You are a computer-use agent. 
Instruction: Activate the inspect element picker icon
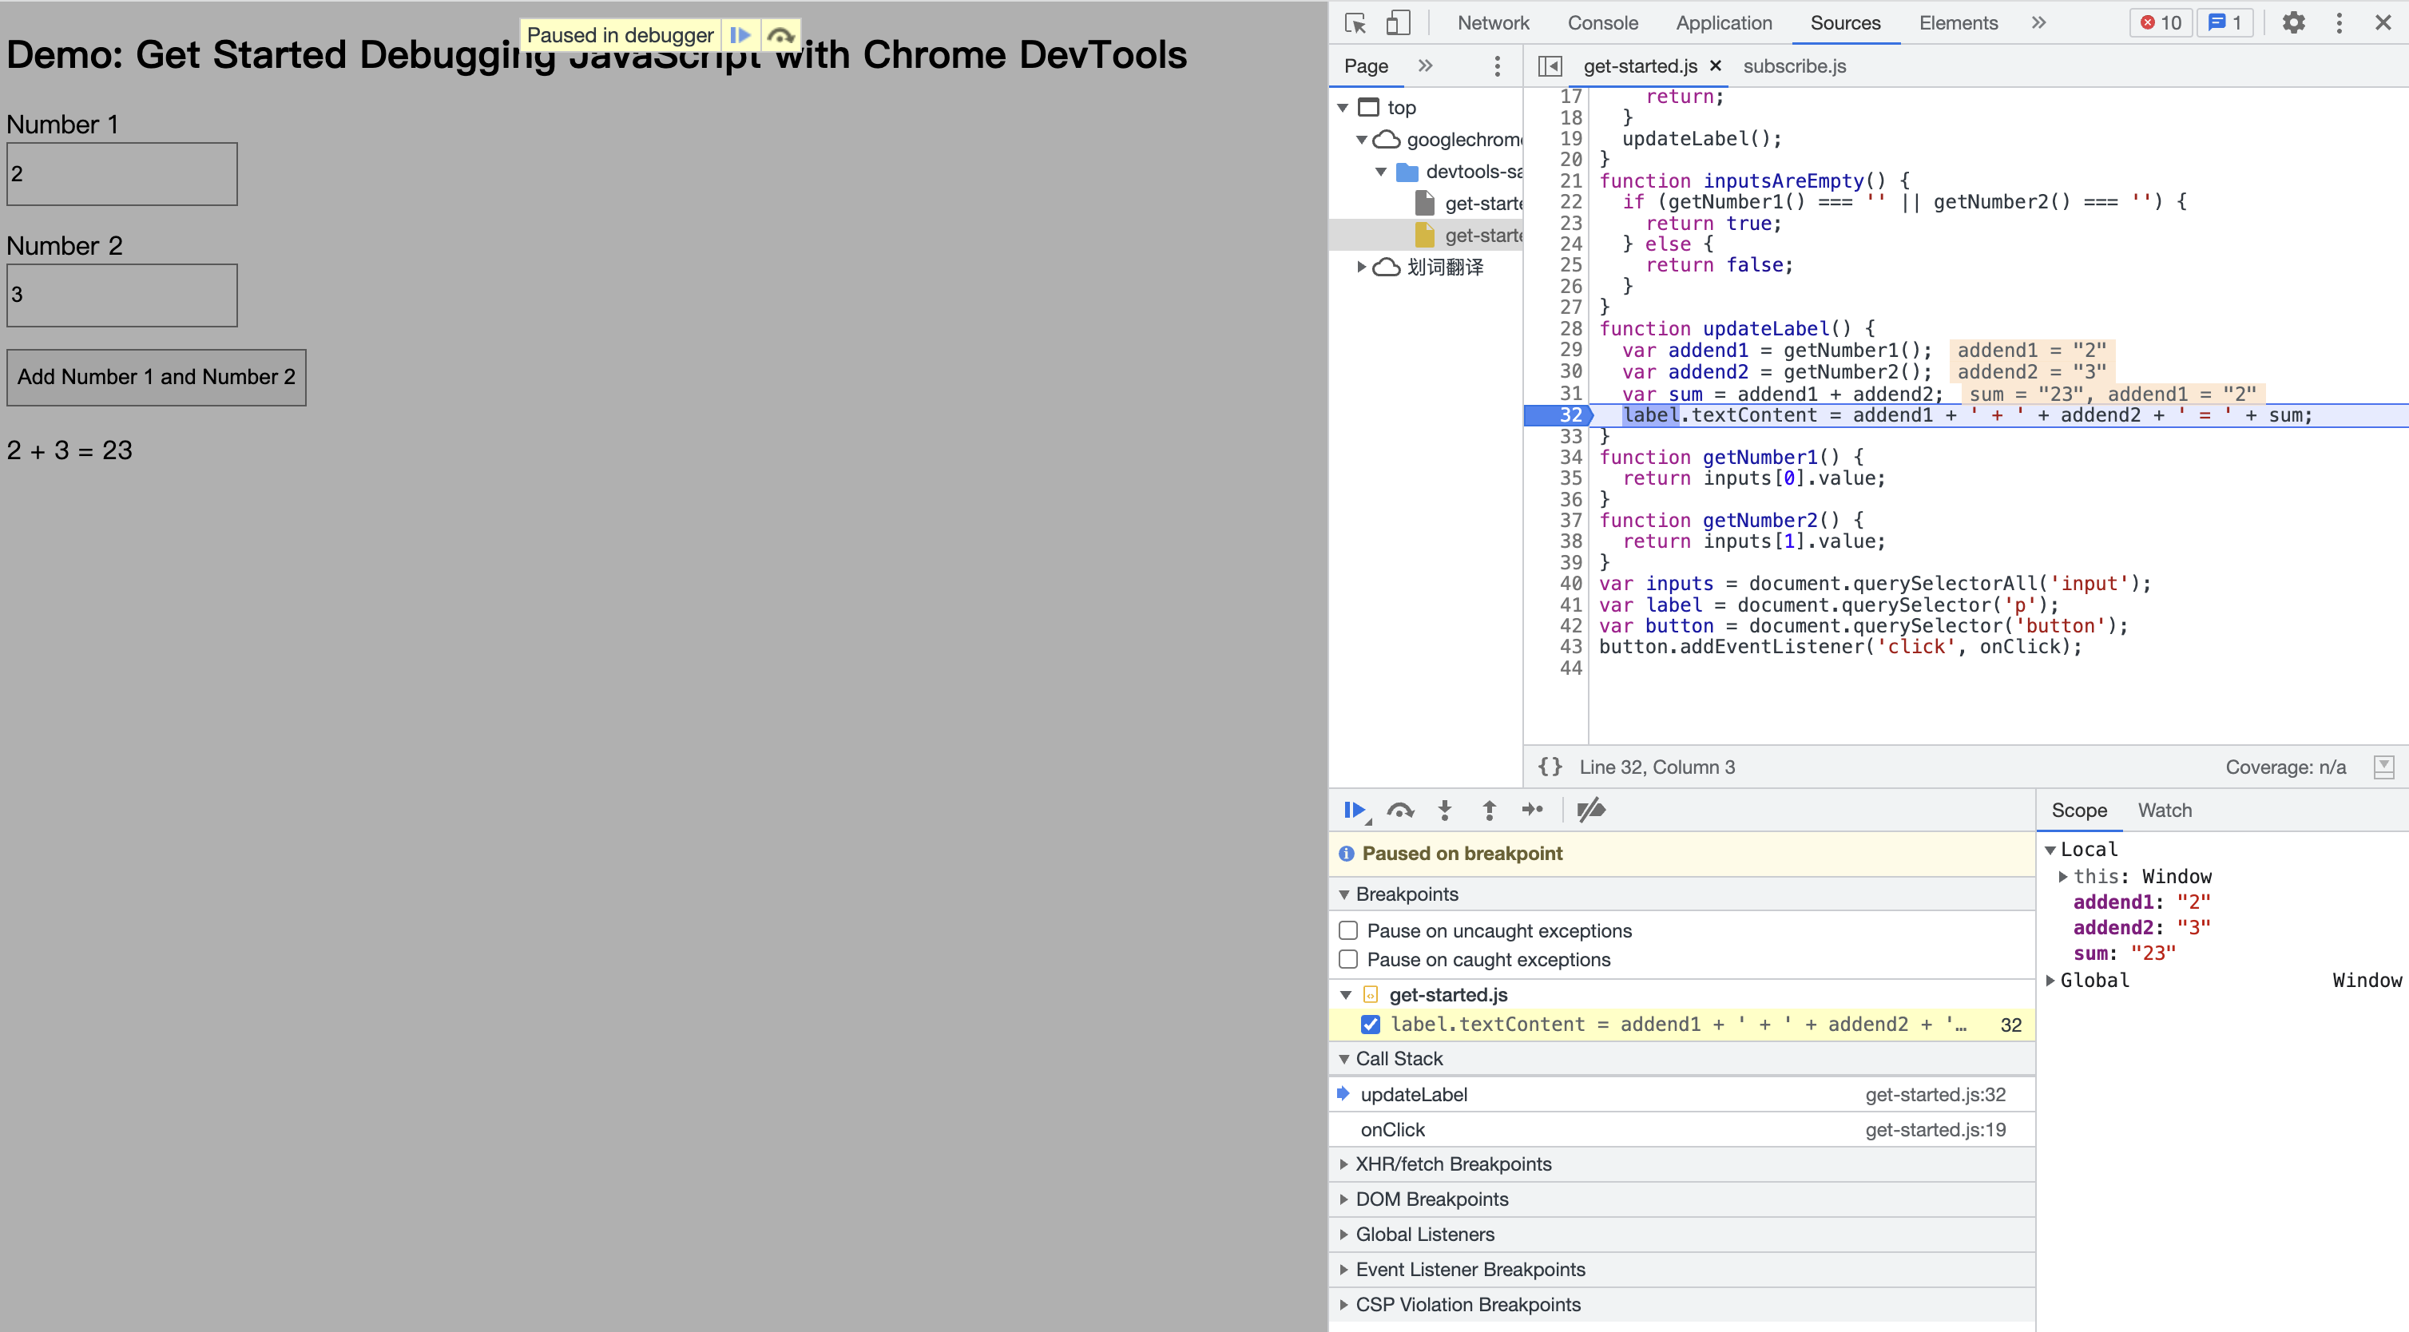1355,22
